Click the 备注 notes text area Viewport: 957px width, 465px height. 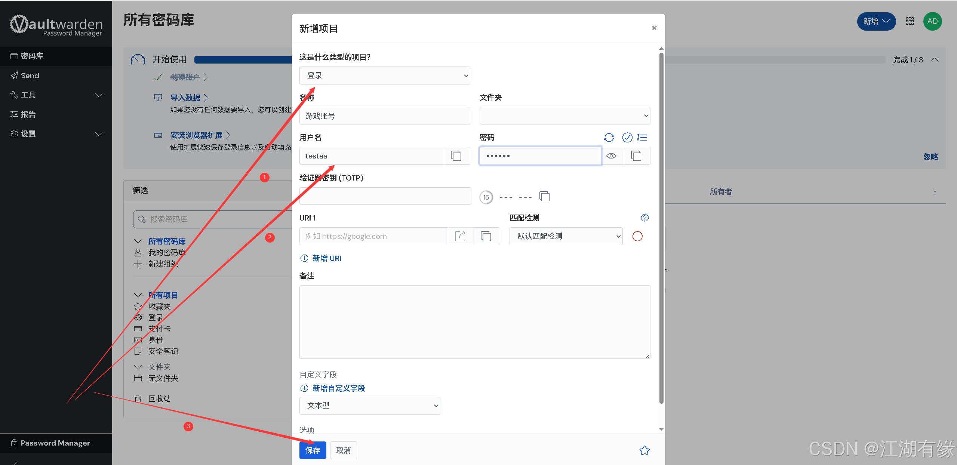(x=474, y=321)
